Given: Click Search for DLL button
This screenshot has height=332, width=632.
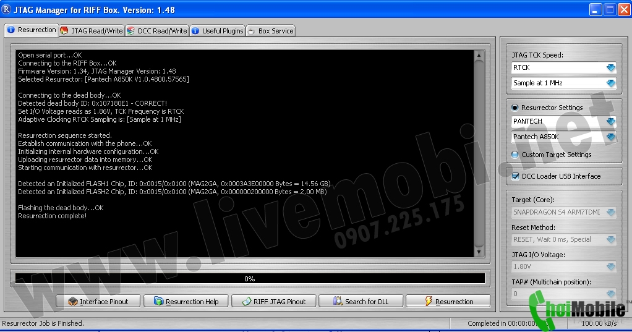Looking at the screenshot, I should coord(361,301).
